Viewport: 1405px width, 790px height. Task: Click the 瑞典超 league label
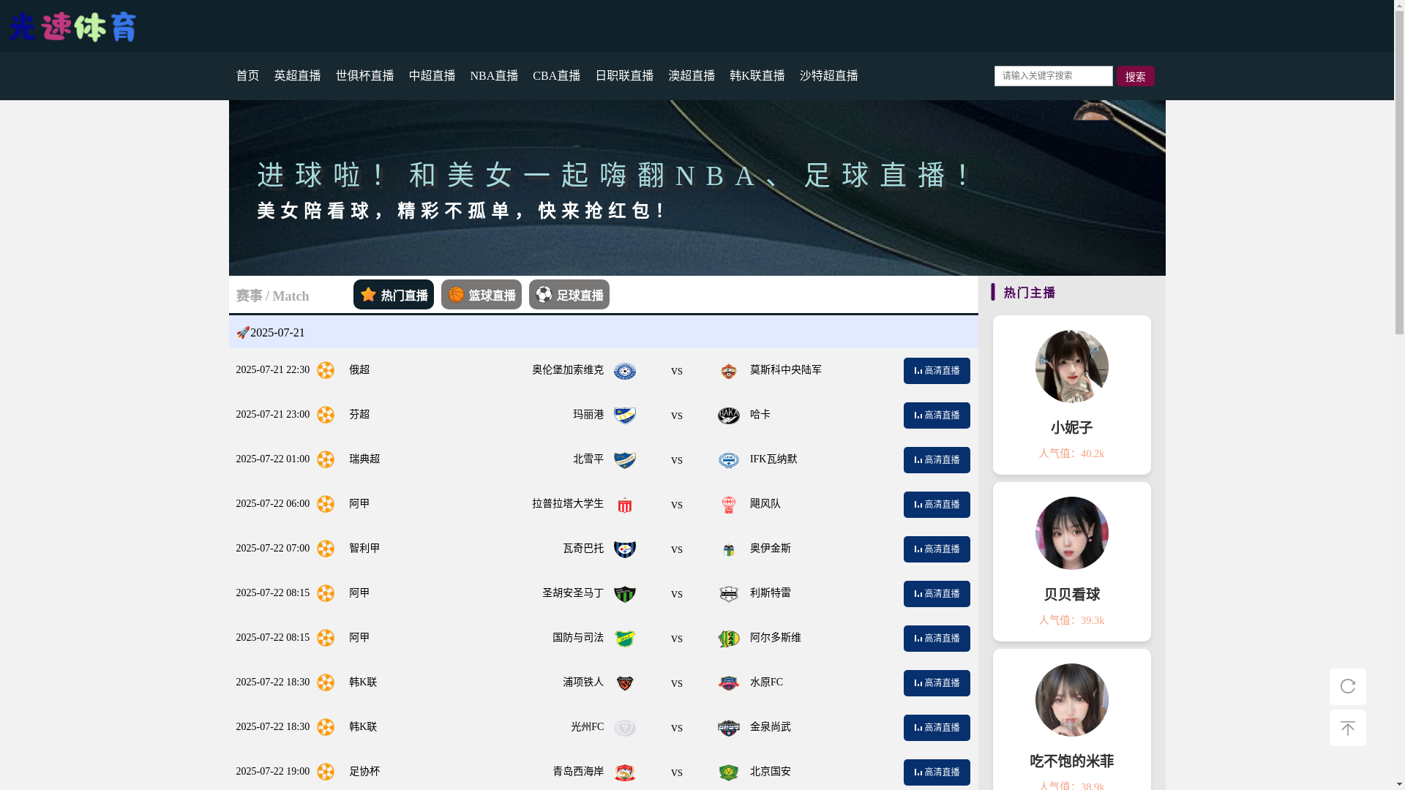pos(364,459)
